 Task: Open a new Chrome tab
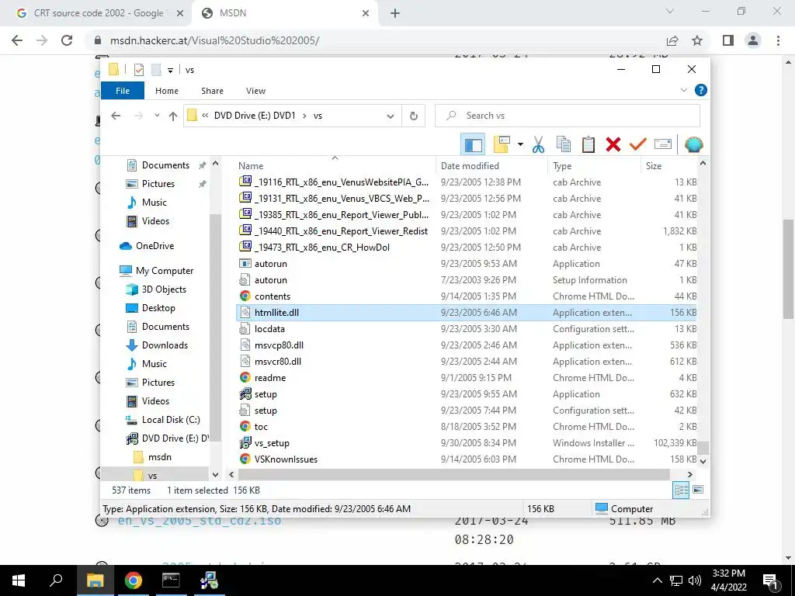[x=395, y=13]
